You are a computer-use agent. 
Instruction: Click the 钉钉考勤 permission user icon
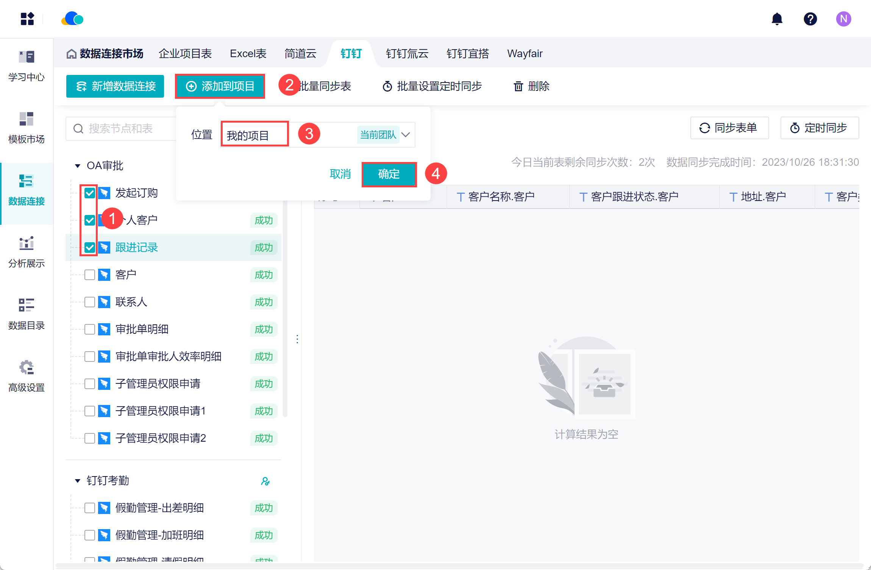(265, 481)
